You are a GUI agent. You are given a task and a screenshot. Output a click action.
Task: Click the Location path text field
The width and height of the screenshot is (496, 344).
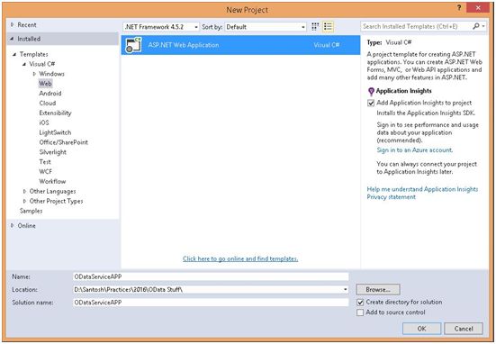coord(208,289)
